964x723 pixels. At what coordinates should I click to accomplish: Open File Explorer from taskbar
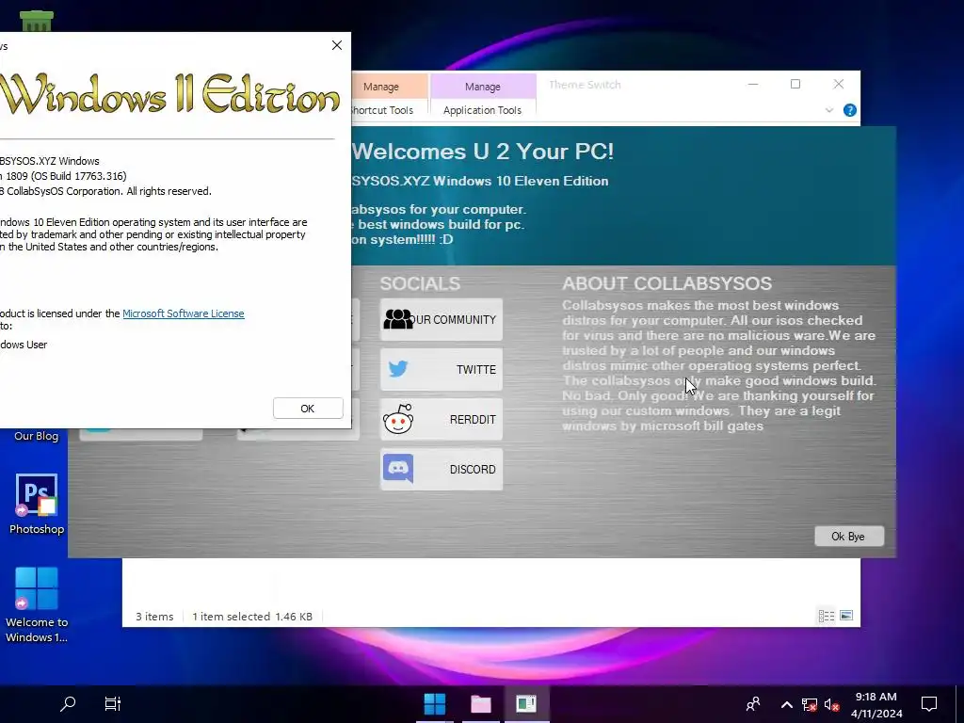tap(481, 704)
